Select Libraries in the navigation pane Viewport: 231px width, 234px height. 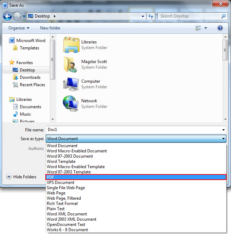(20, 99)
